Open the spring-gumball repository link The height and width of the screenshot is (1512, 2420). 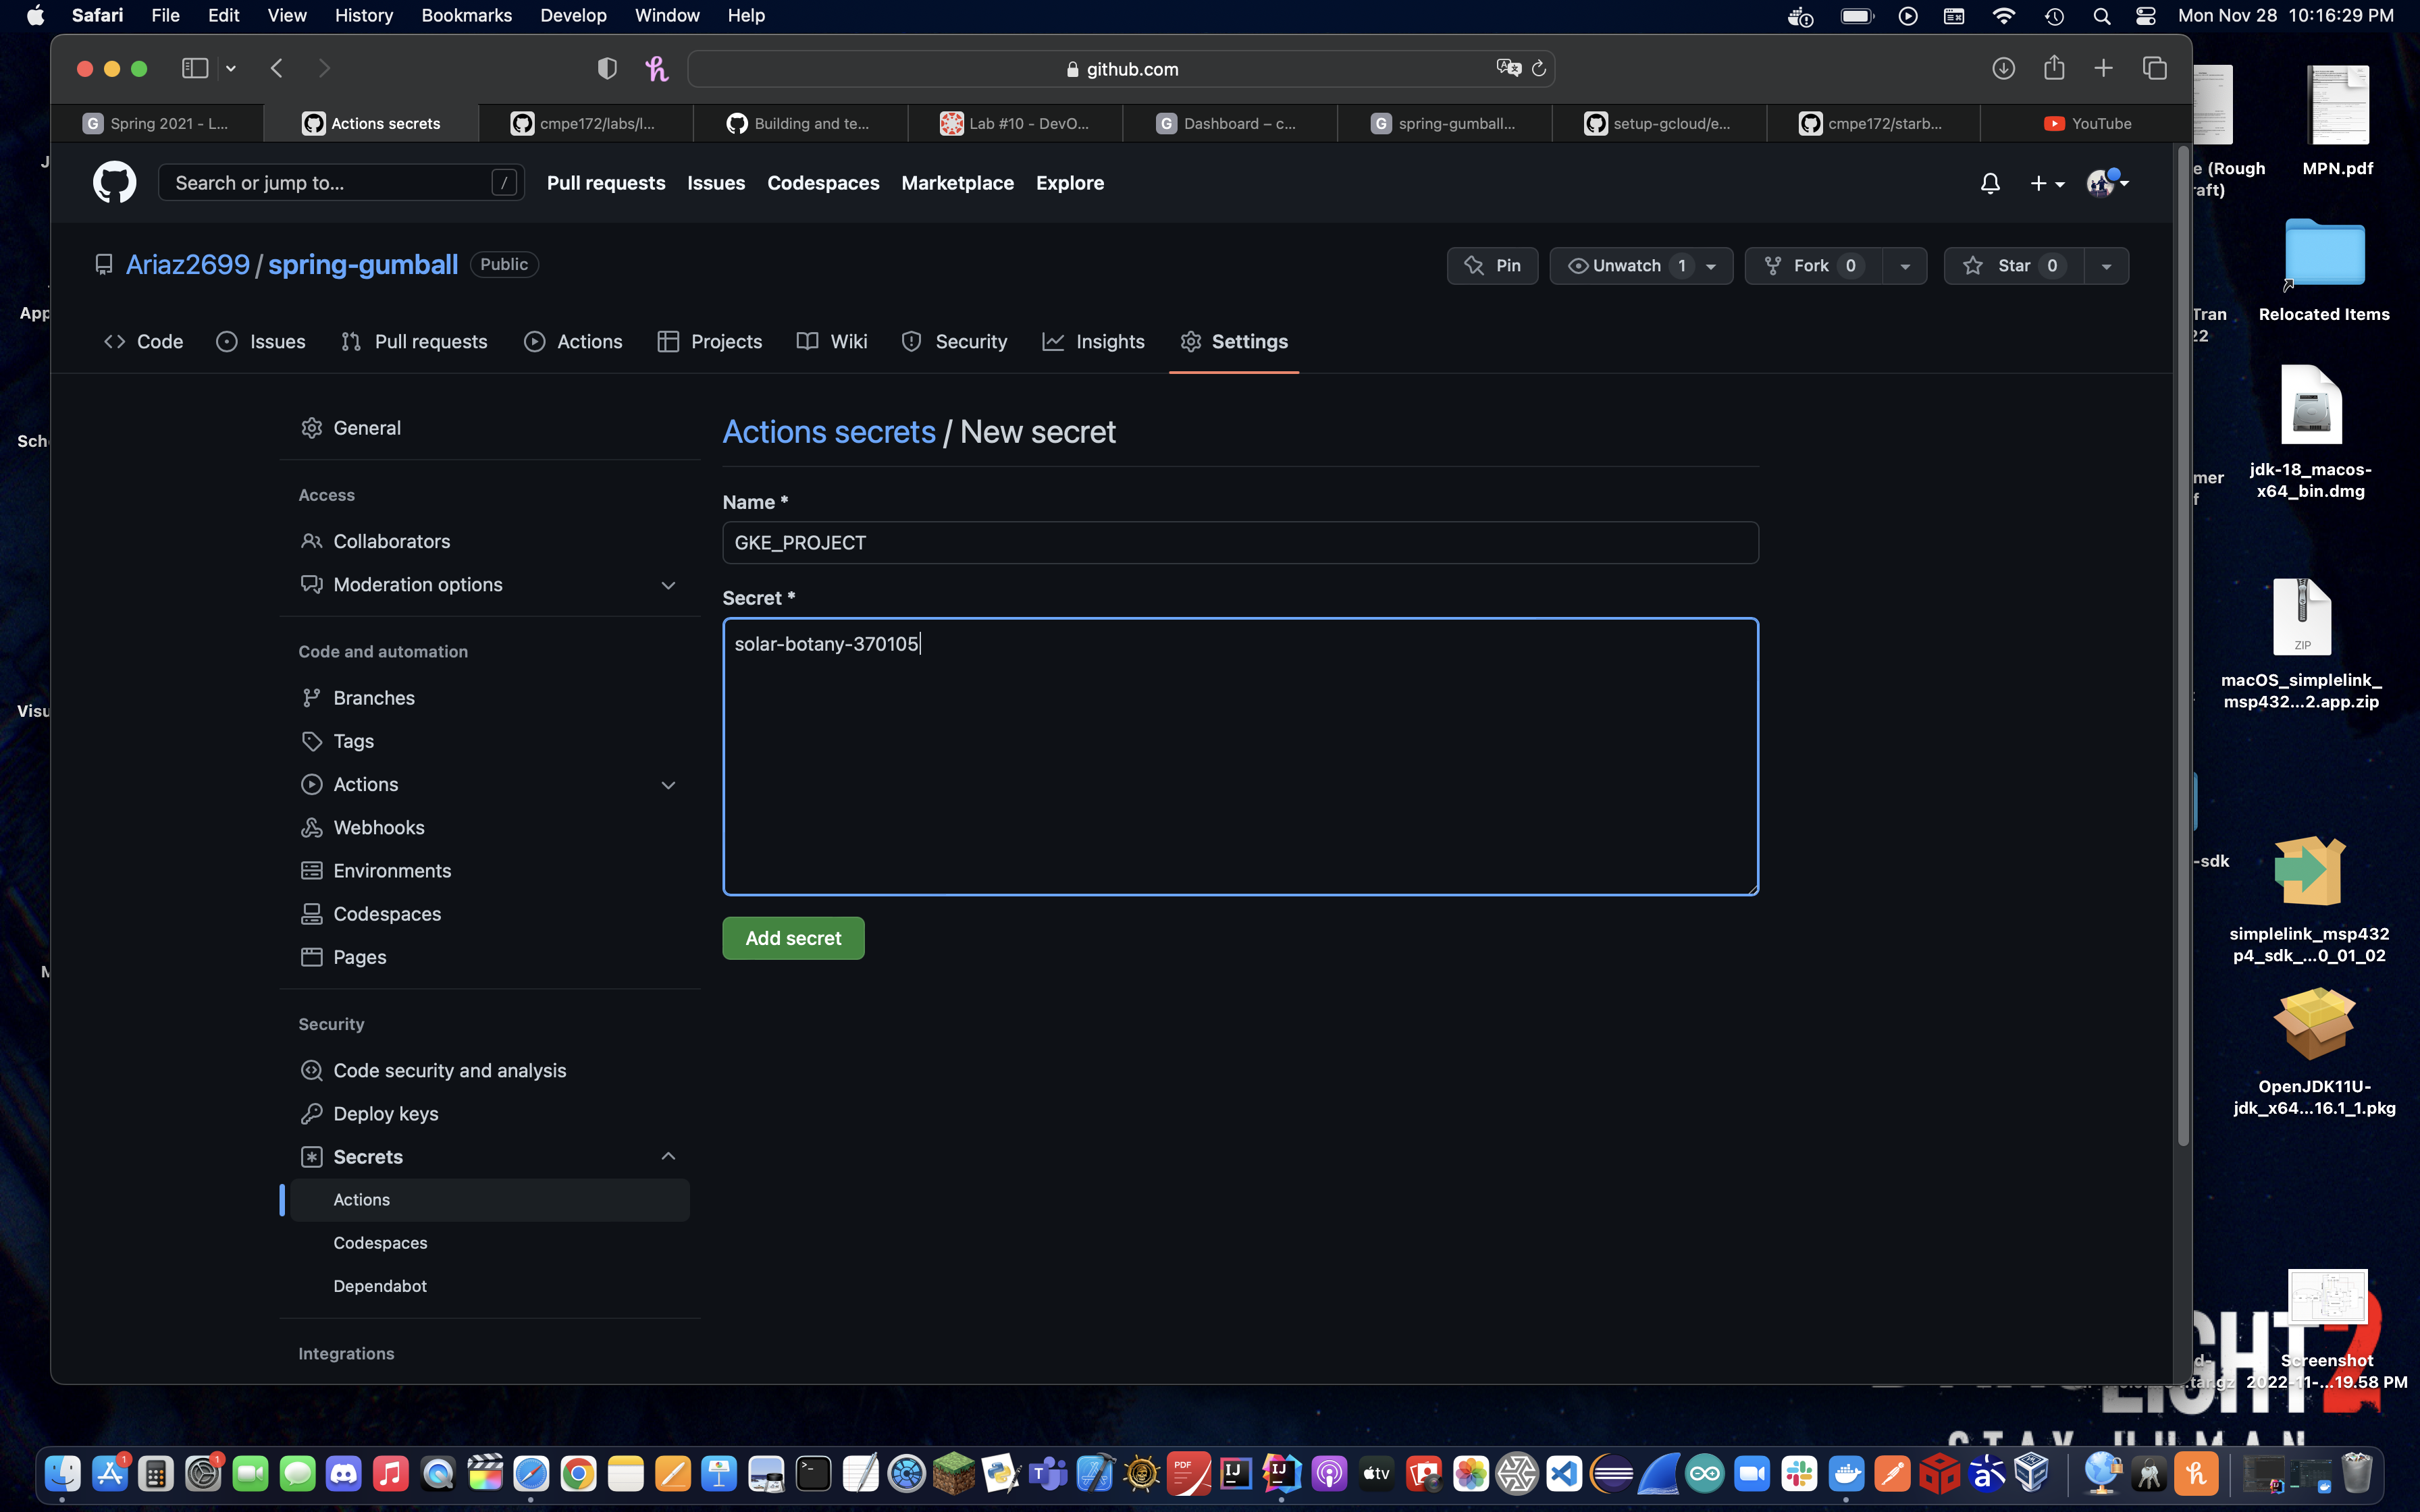363,265
